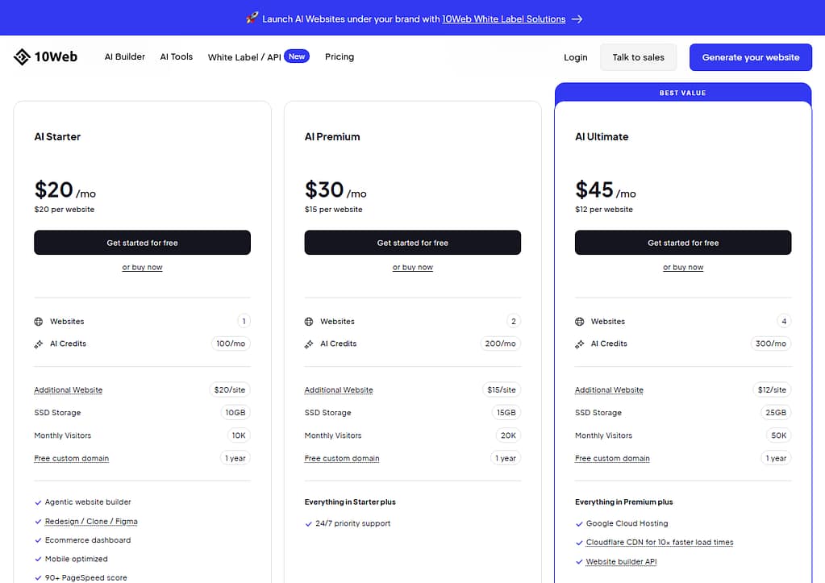This screenshot has height=583, width=825.
Task: Open the Website builder API link
Action: click(x=622, y=562)
